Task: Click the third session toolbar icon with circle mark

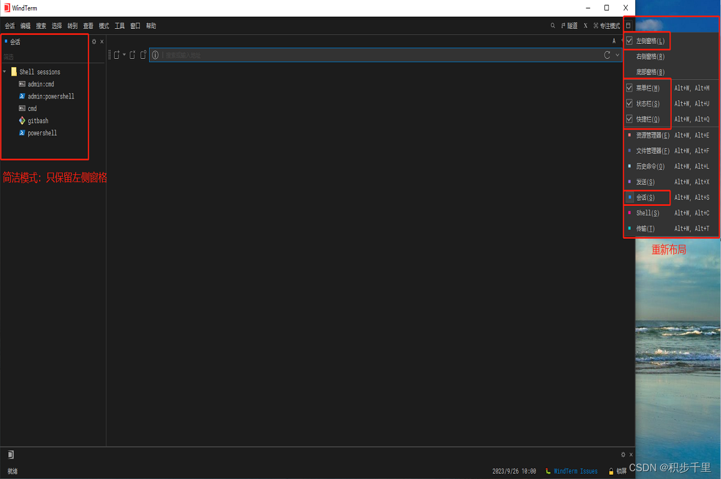Action: pos(143,55)
